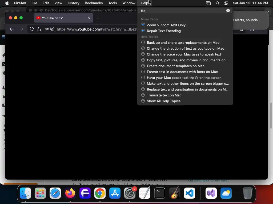The width and height of the screenshot is (273, 204).
Task: Open App Store from the Dock
Action: click(x=115, y=193)
